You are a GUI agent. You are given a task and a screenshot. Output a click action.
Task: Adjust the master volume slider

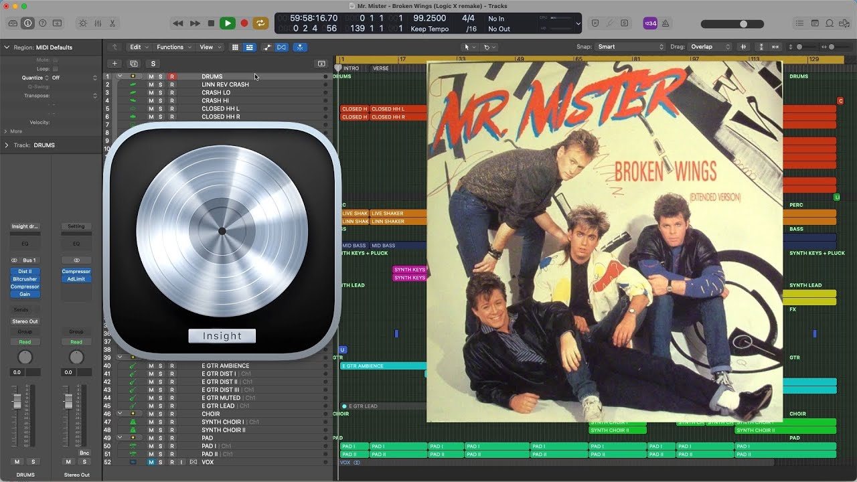(734, 23)
